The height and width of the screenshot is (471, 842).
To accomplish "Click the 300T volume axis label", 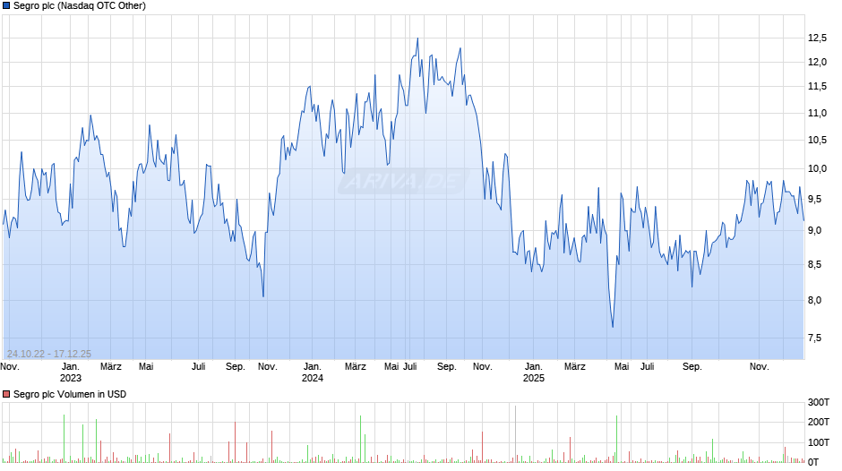I will point(819,402).
